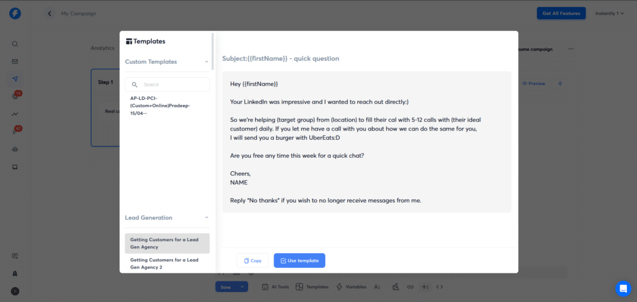Click the search icon in left sidebar
This screenshot has height=302, width=637.
coord(15,44)
